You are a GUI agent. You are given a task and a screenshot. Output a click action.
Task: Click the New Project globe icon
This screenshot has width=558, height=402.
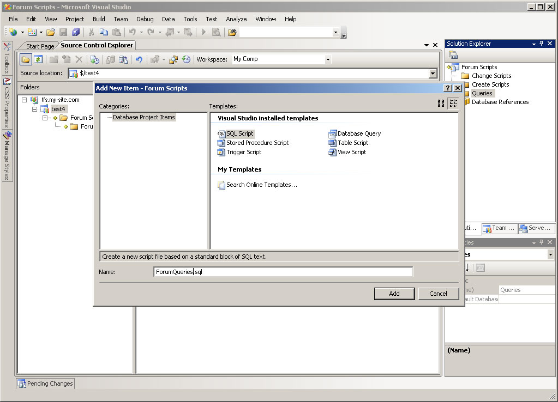coord(14,32)
